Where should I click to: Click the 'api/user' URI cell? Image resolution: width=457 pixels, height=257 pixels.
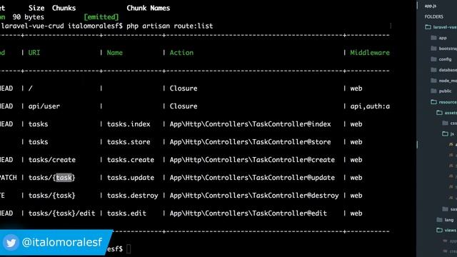tap(44, 106)
